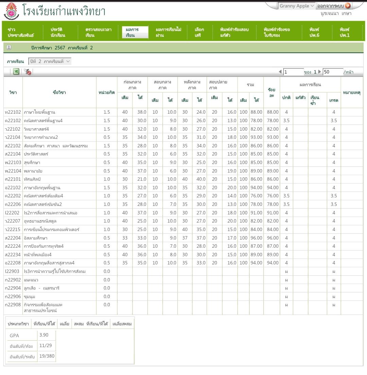Viewport: 367px width, 375px height.
Task: Click the GPA value 3.90
Action: click(44, 335)
